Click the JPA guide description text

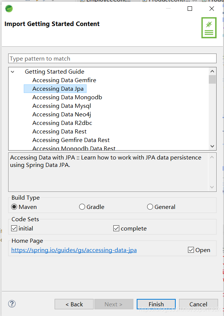pos(105,161)
